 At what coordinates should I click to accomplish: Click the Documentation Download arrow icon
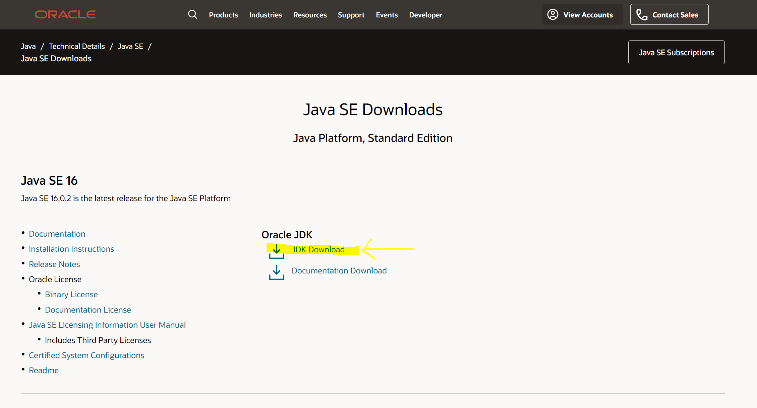pos(276,272)
